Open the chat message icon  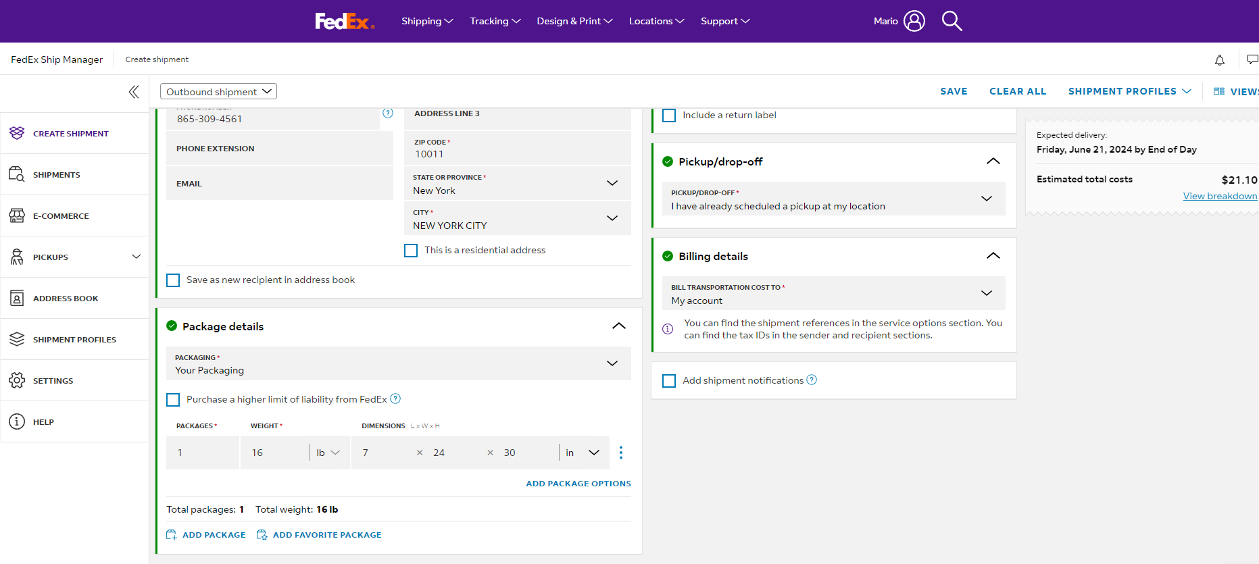click(x=1252, y=59)
